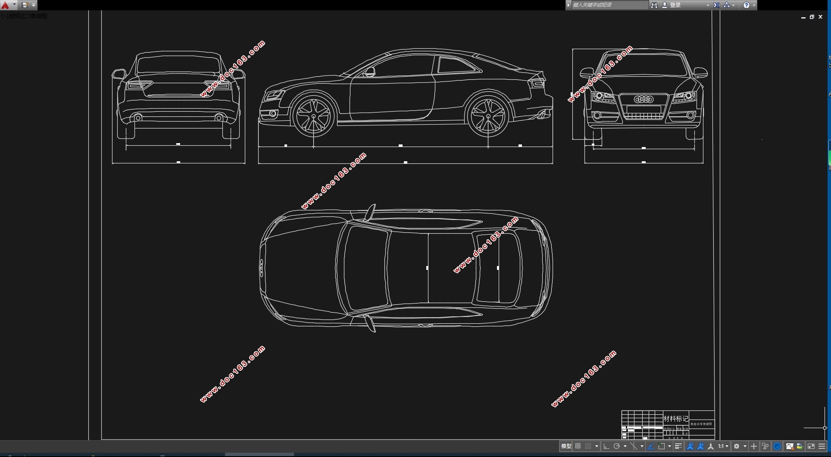Click the 材料标记 text in title block

click(676, 419)
